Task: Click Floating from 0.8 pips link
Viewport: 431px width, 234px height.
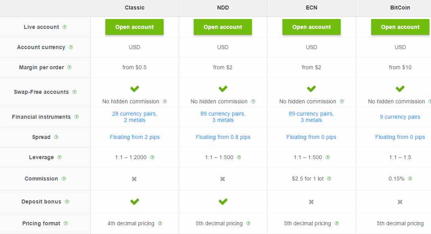Action: (223, 137)
